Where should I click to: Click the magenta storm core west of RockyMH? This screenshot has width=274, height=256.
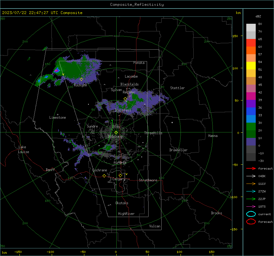tap(56, 70)
